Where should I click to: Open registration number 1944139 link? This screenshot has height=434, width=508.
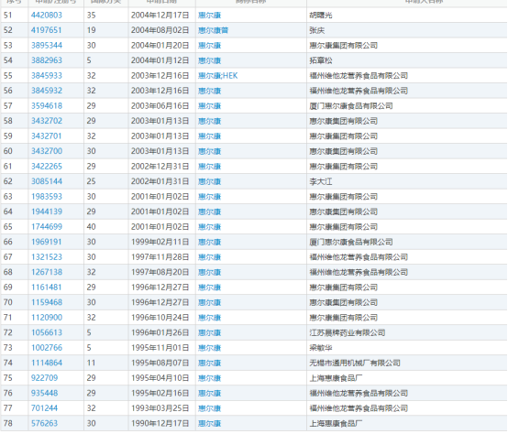click(47, 212)
